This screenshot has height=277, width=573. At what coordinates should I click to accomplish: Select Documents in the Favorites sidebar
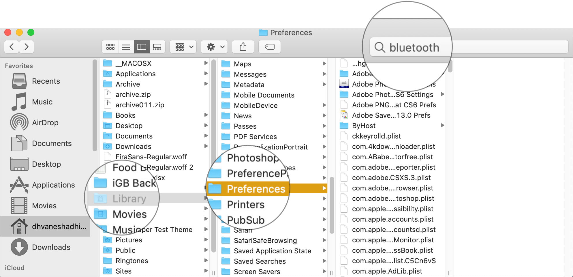point(52,143)
